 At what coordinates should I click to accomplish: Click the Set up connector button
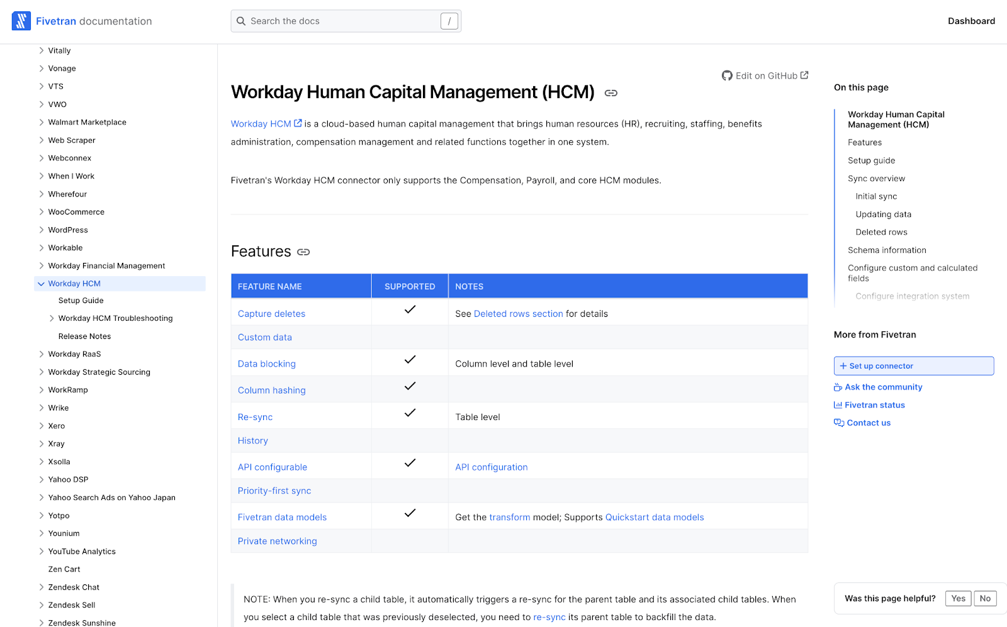pos(914,366)
